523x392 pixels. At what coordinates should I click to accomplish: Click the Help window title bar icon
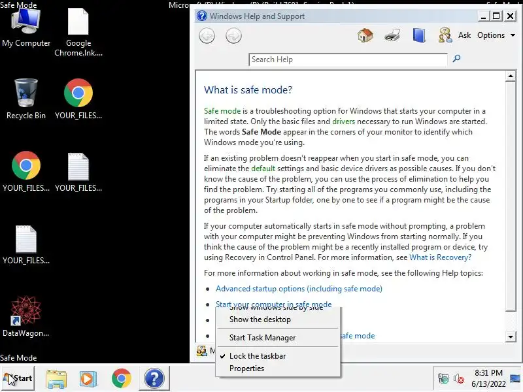click(x=201, y=16)
